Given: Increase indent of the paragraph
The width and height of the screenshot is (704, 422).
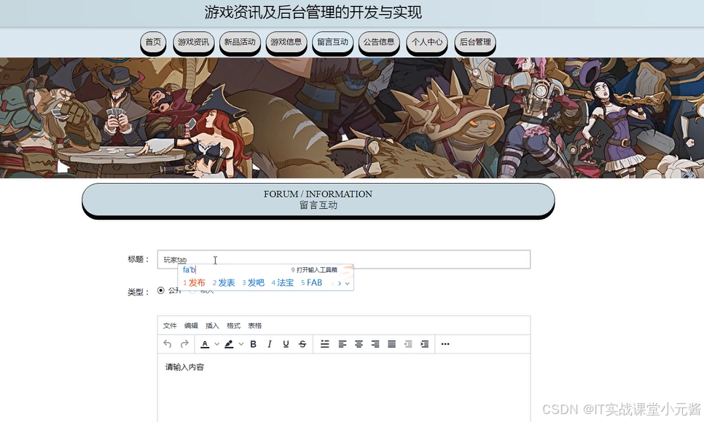Looking at the screenshot, I should point(424,344).
